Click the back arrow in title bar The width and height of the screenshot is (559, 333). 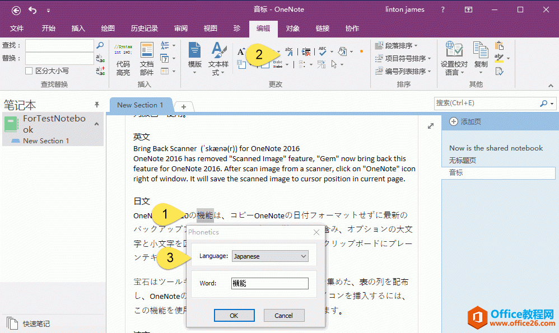pos(16,10)
